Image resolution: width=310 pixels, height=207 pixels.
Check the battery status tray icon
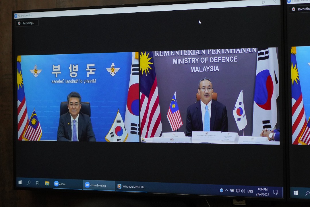point(232,191)
